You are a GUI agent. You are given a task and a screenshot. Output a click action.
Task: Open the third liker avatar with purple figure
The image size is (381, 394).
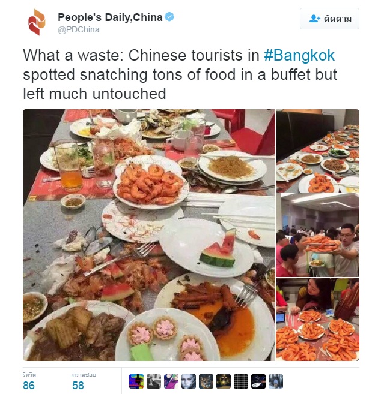[171, 381]
